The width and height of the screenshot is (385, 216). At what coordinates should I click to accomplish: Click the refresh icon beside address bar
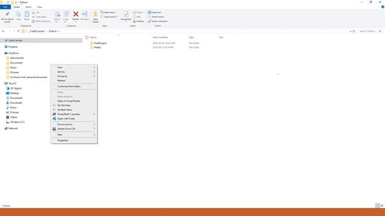pyautogui.click(x=354, y=31)
